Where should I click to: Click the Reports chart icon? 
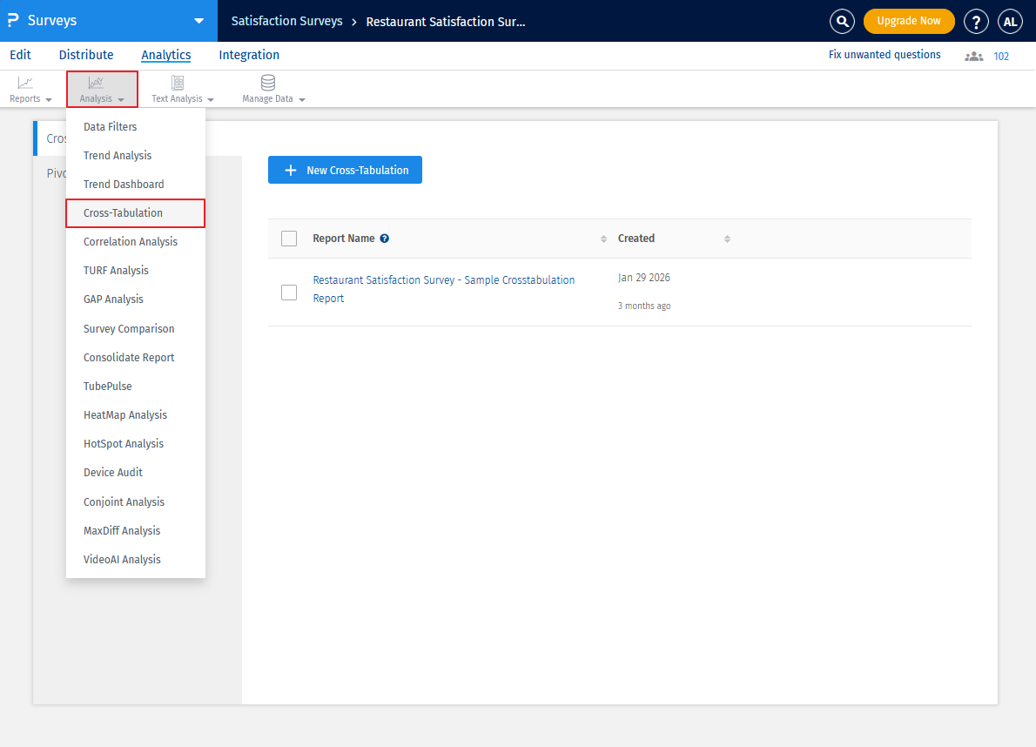click(25, 83)
